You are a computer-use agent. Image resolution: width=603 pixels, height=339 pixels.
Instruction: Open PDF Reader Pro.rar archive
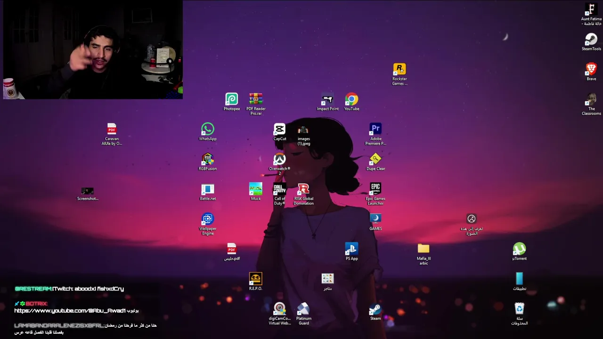coord(256,104)
